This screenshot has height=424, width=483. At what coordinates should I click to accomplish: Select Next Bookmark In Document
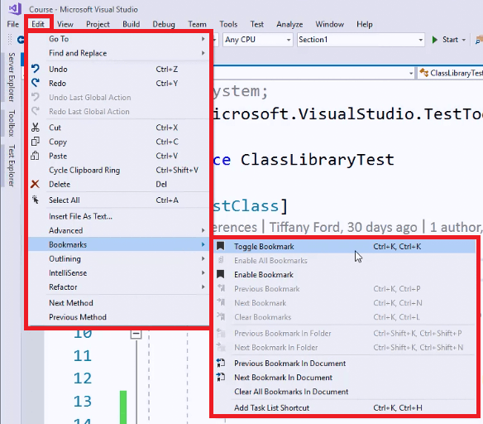click(345, 378)
